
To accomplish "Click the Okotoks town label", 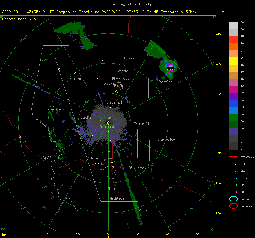I will tap(113, 189).
